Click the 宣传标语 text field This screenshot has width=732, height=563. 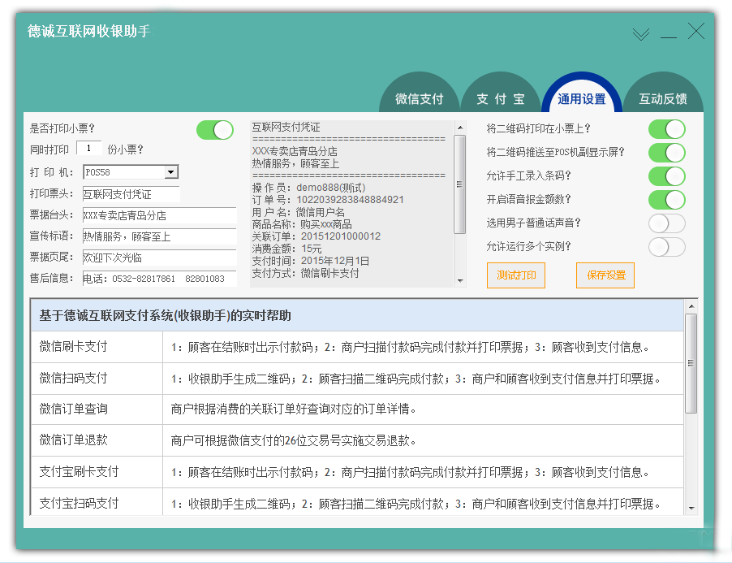[158, 236]
